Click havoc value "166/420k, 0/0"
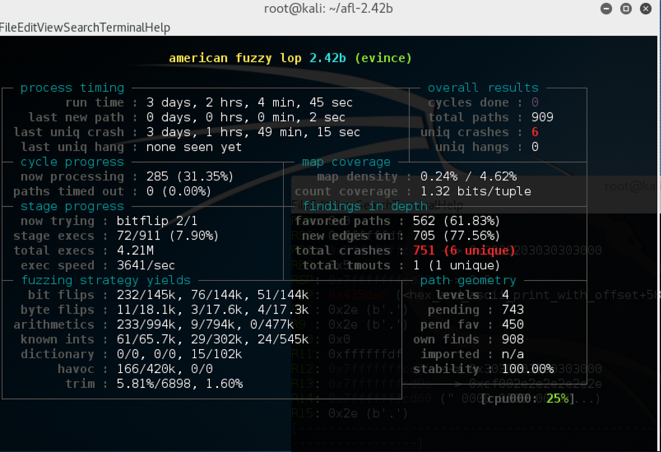This screenshot has height=452, width=661. [165, 369]
